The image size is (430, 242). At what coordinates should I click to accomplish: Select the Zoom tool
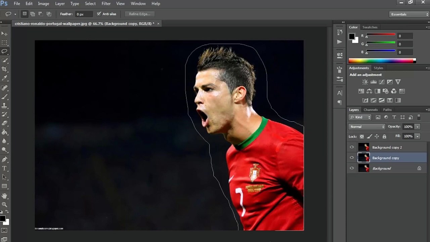coord(4,204)
